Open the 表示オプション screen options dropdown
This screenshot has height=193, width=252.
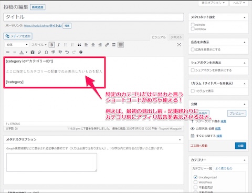tap(213, 3)
